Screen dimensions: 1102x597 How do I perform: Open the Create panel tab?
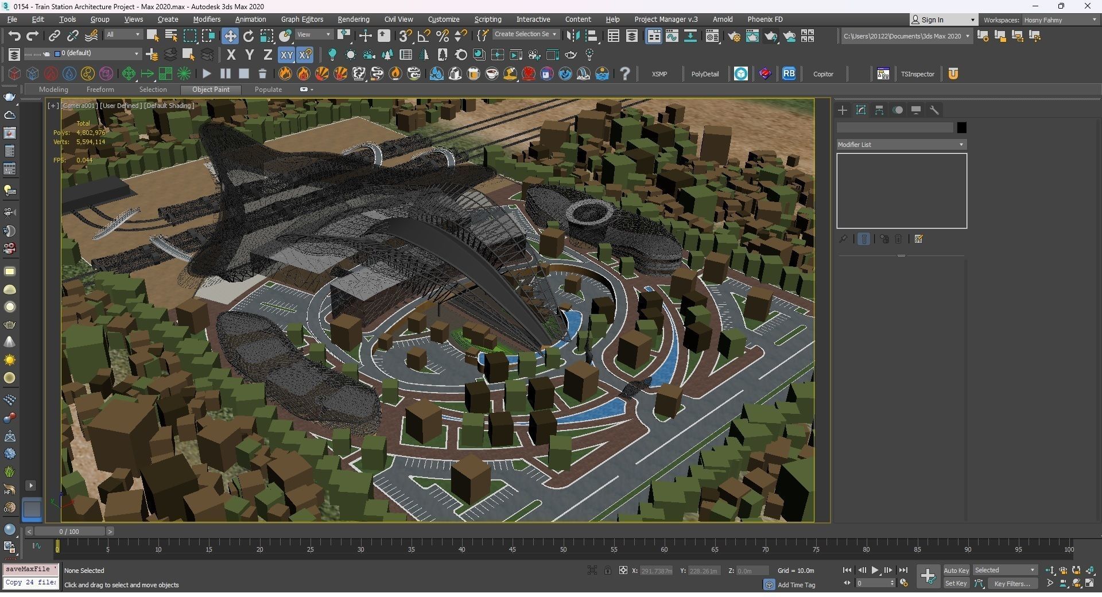click(843, 110)
